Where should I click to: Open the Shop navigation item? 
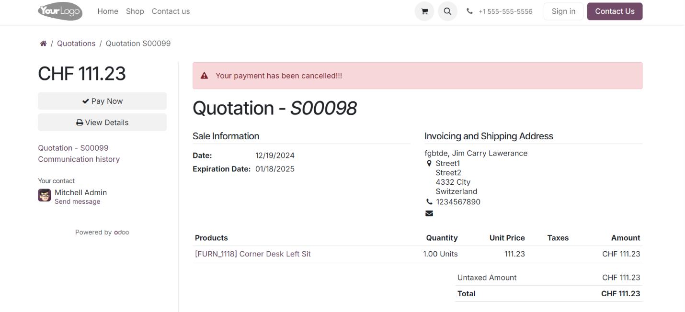click(x=135, y=11)
